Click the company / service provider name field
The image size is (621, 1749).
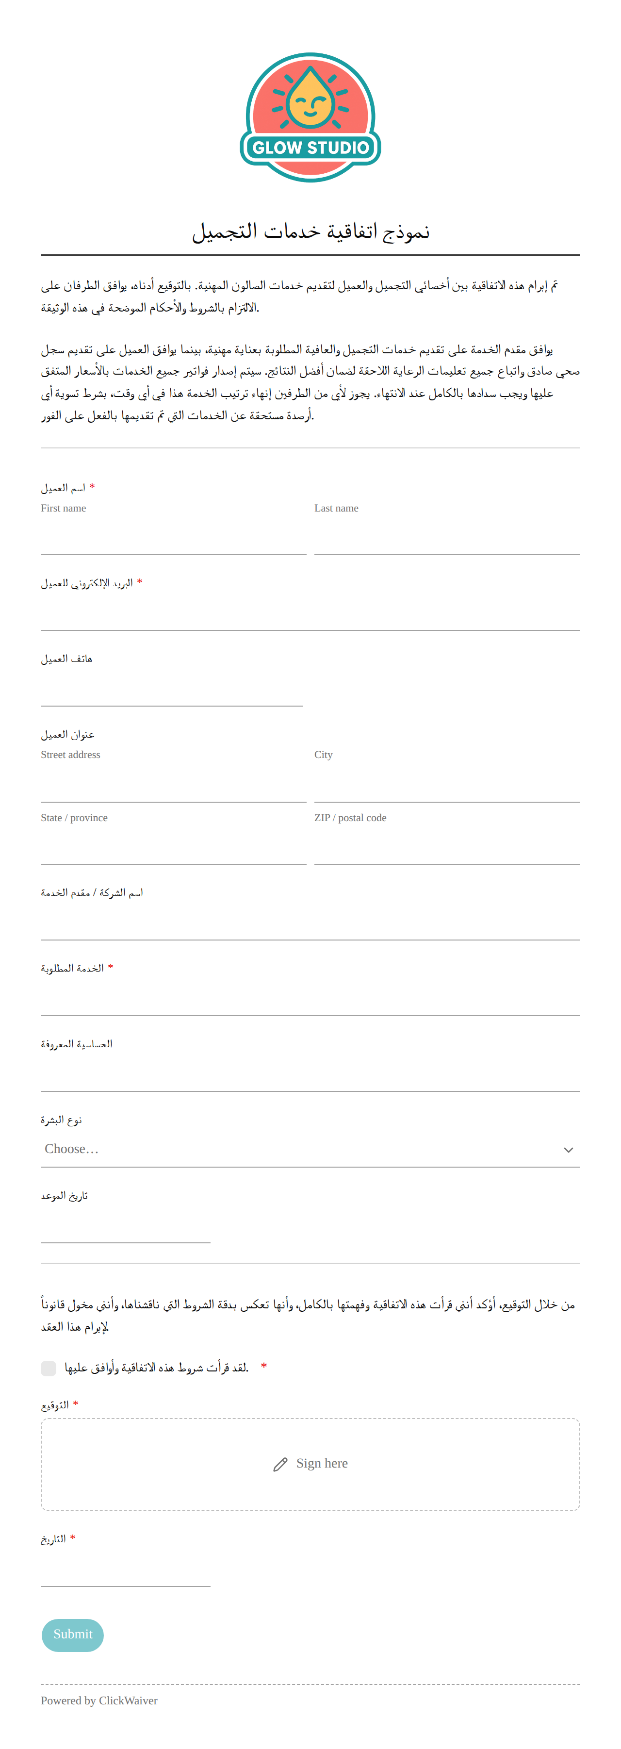310,923
